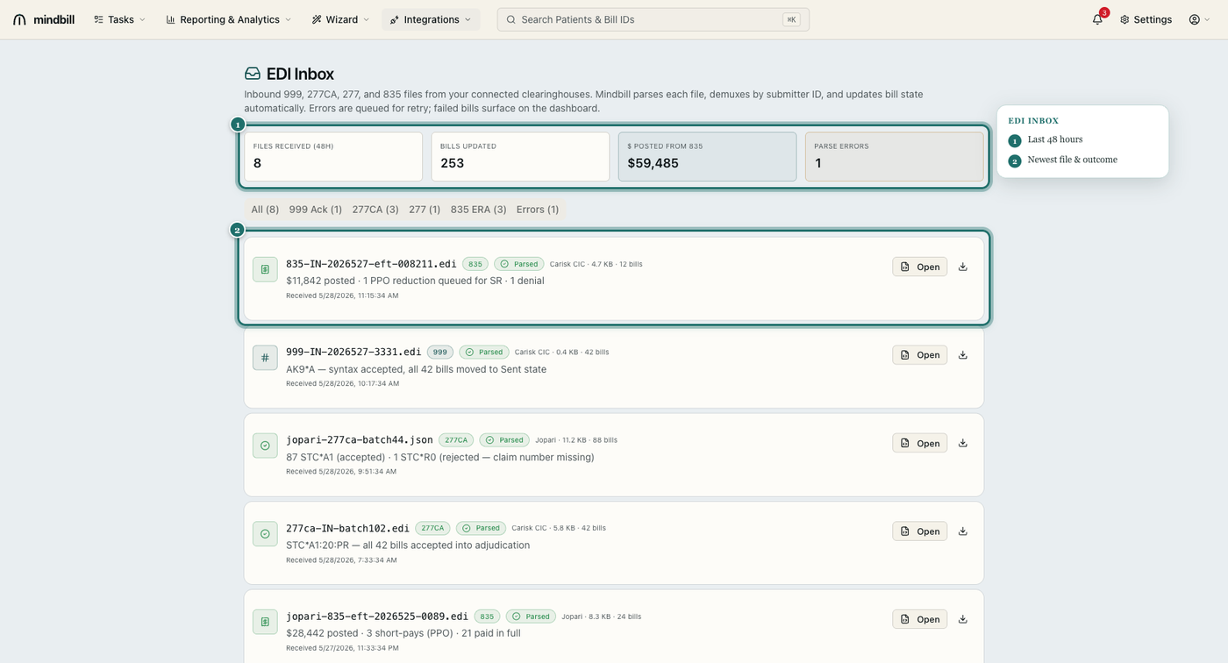This screenshot has height=663, width=1228.
Task: Select the All (8) filter tab
Action: 265,210
